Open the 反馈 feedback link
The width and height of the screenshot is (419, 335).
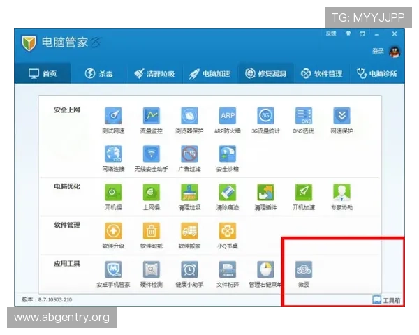(331, 33)
